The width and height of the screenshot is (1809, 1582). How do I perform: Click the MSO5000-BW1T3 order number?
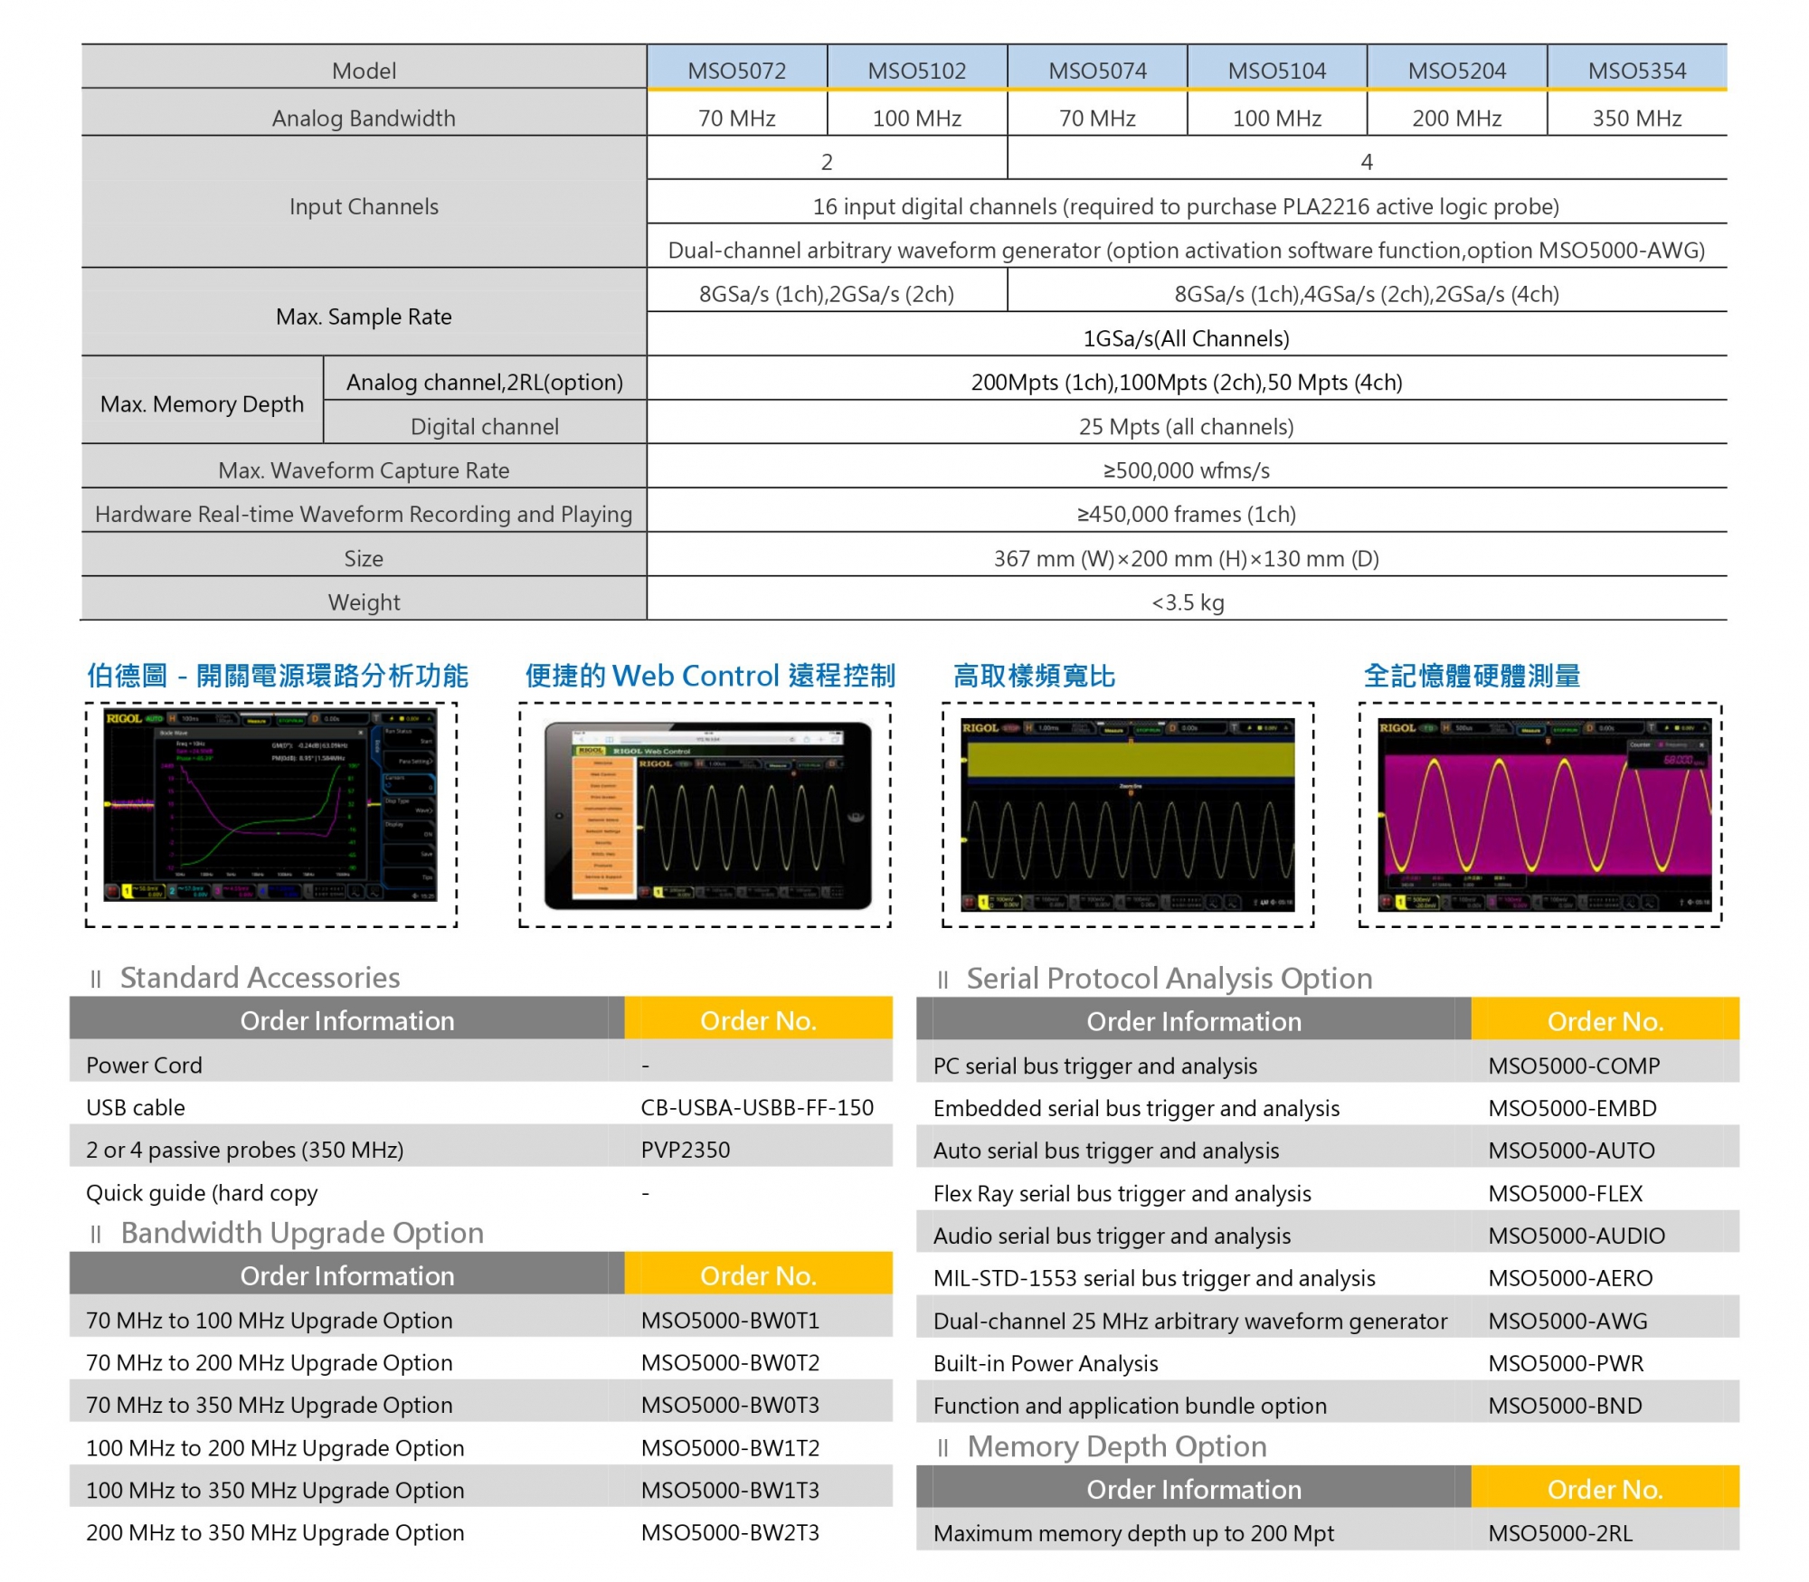point(730,1490)
